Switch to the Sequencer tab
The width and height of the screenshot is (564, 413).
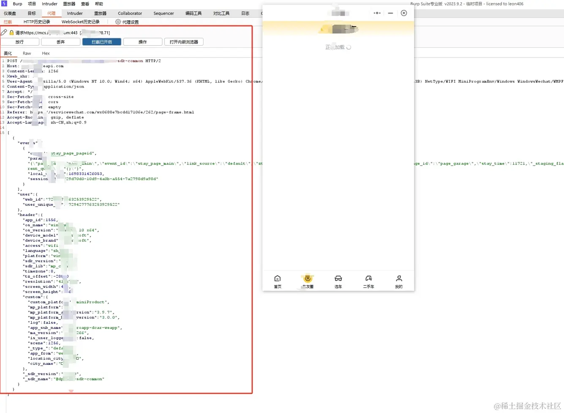click(163, 13)
